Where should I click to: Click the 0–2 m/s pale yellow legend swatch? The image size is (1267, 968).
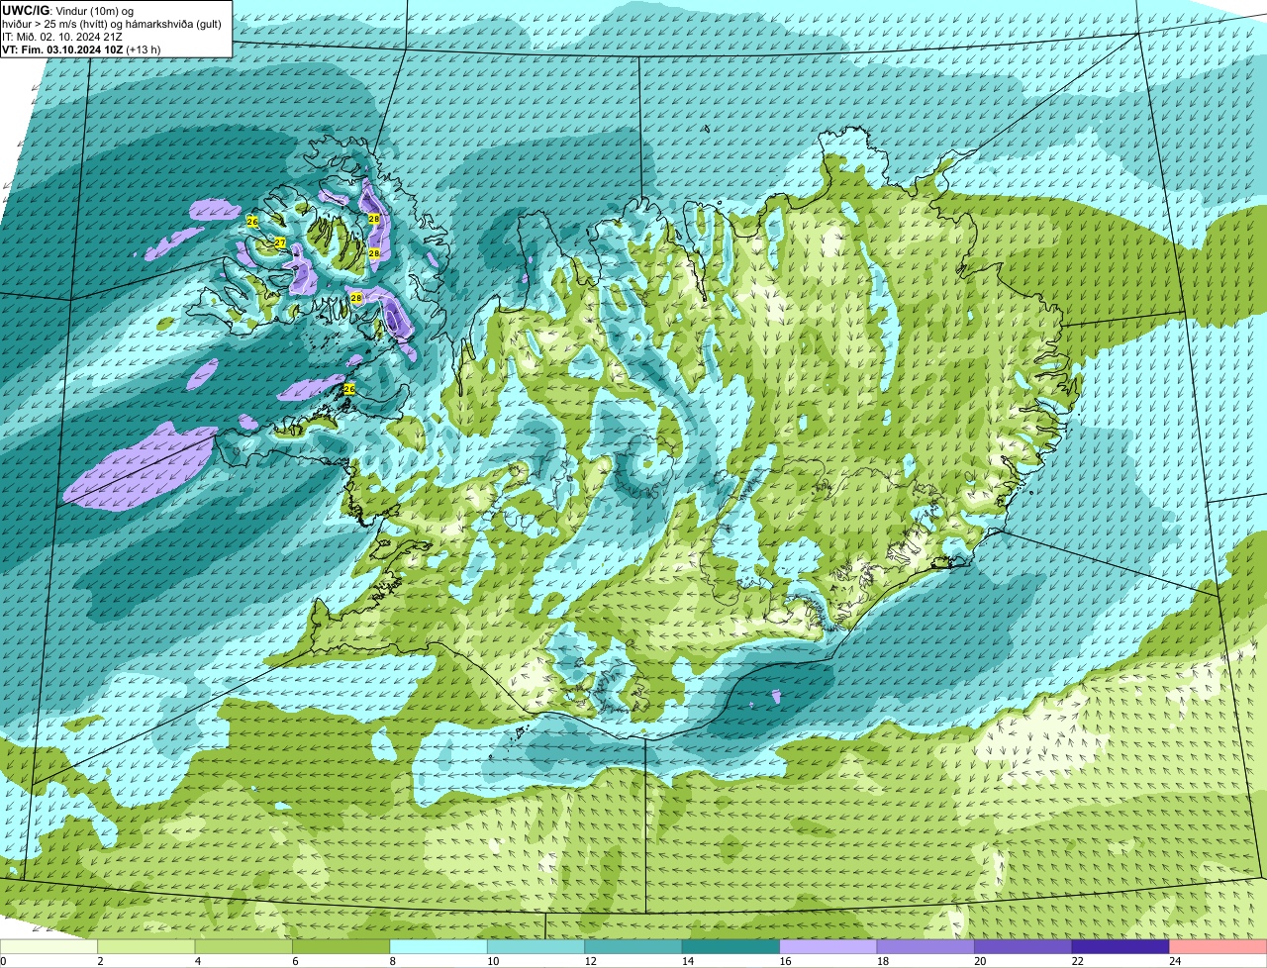[49, 946]
